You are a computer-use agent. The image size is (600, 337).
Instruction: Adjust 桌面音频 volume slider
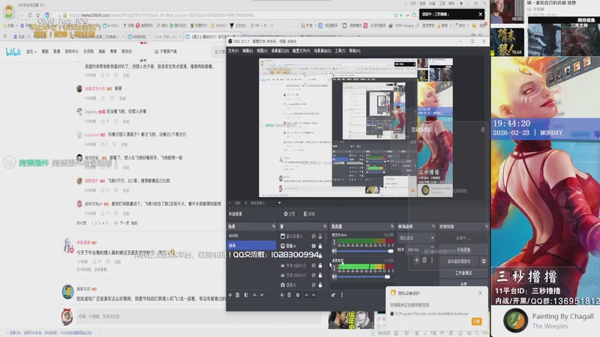pyautogui.click(x=364, y=276)
